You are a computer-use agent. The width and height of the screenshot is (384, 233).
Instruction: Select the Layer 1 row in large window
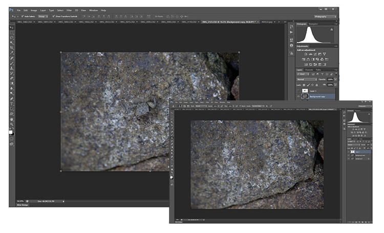point(316,91)
